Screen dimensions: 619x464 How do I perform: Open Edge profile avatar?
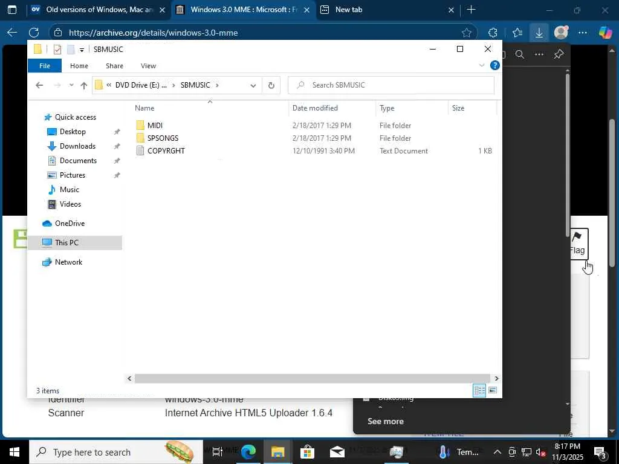[561, 33]
